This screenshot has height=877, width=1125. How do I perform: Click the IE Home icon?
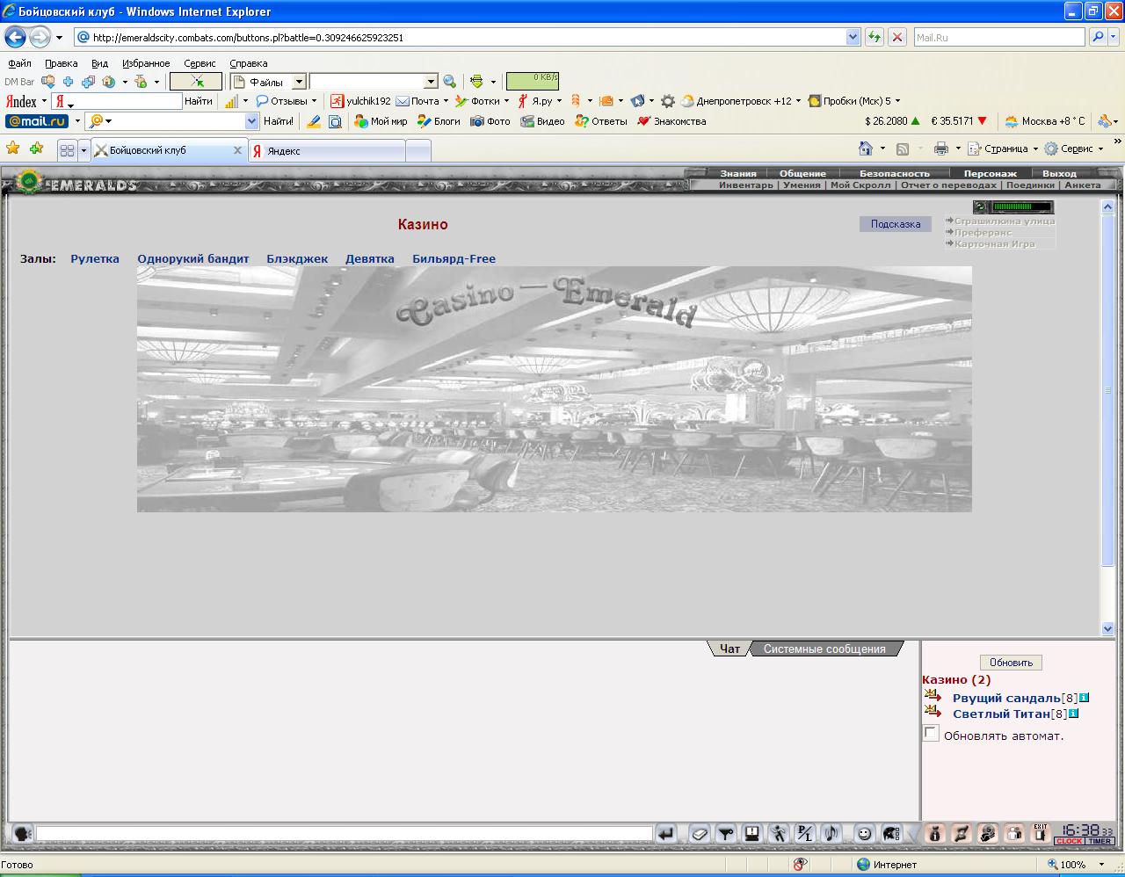pyautogui.click(x=866, y=149)
